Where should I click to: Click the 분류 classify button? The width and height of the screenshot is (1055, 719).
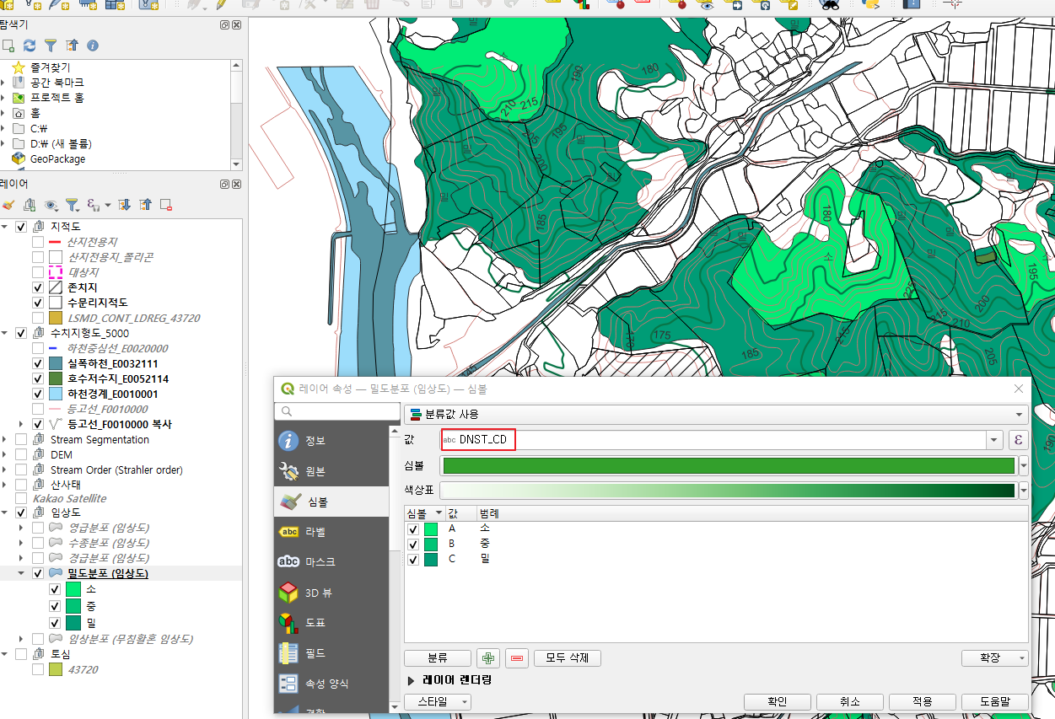tap(437, 658)
